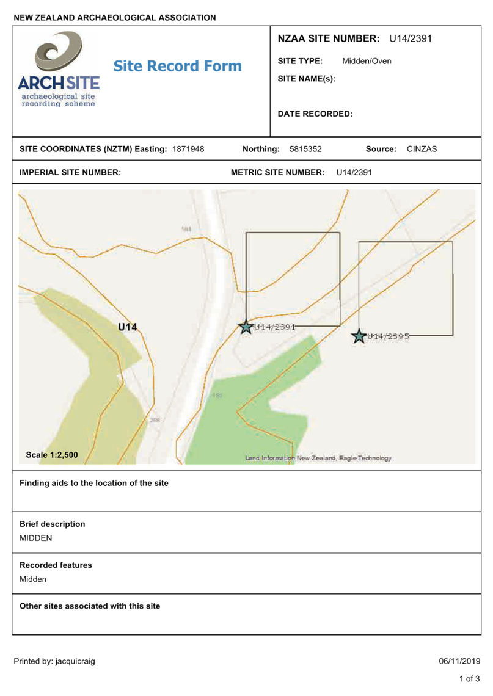Select the Northing coordinate value
This screenshot has width=493, height=696.
305,149
